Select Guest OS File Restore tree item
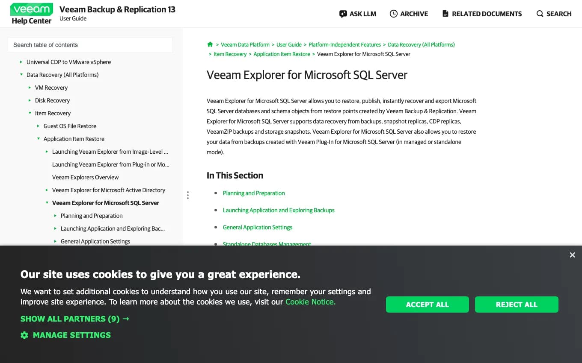 pos(70,126)
